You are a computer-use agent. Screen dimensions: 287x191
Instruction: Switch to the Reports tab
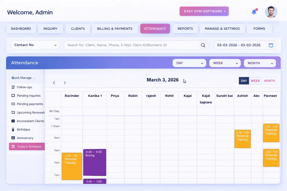click(185, 29)
